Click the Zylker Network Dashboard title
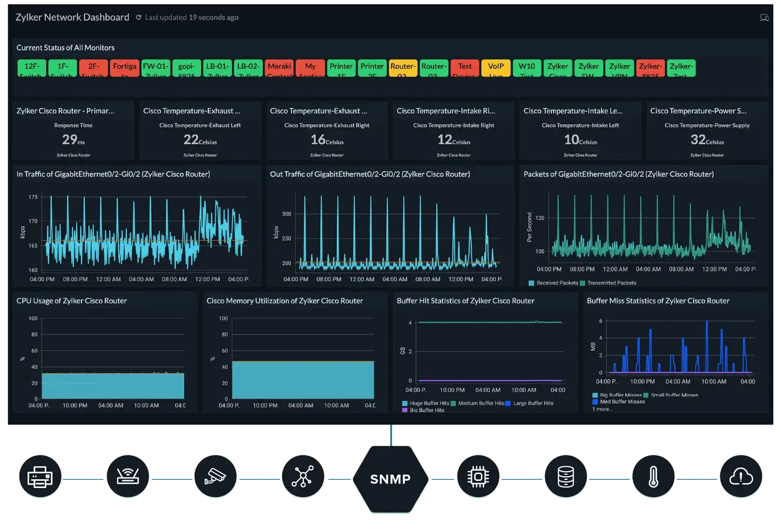781x529 pixels. [x=72, y=18]
